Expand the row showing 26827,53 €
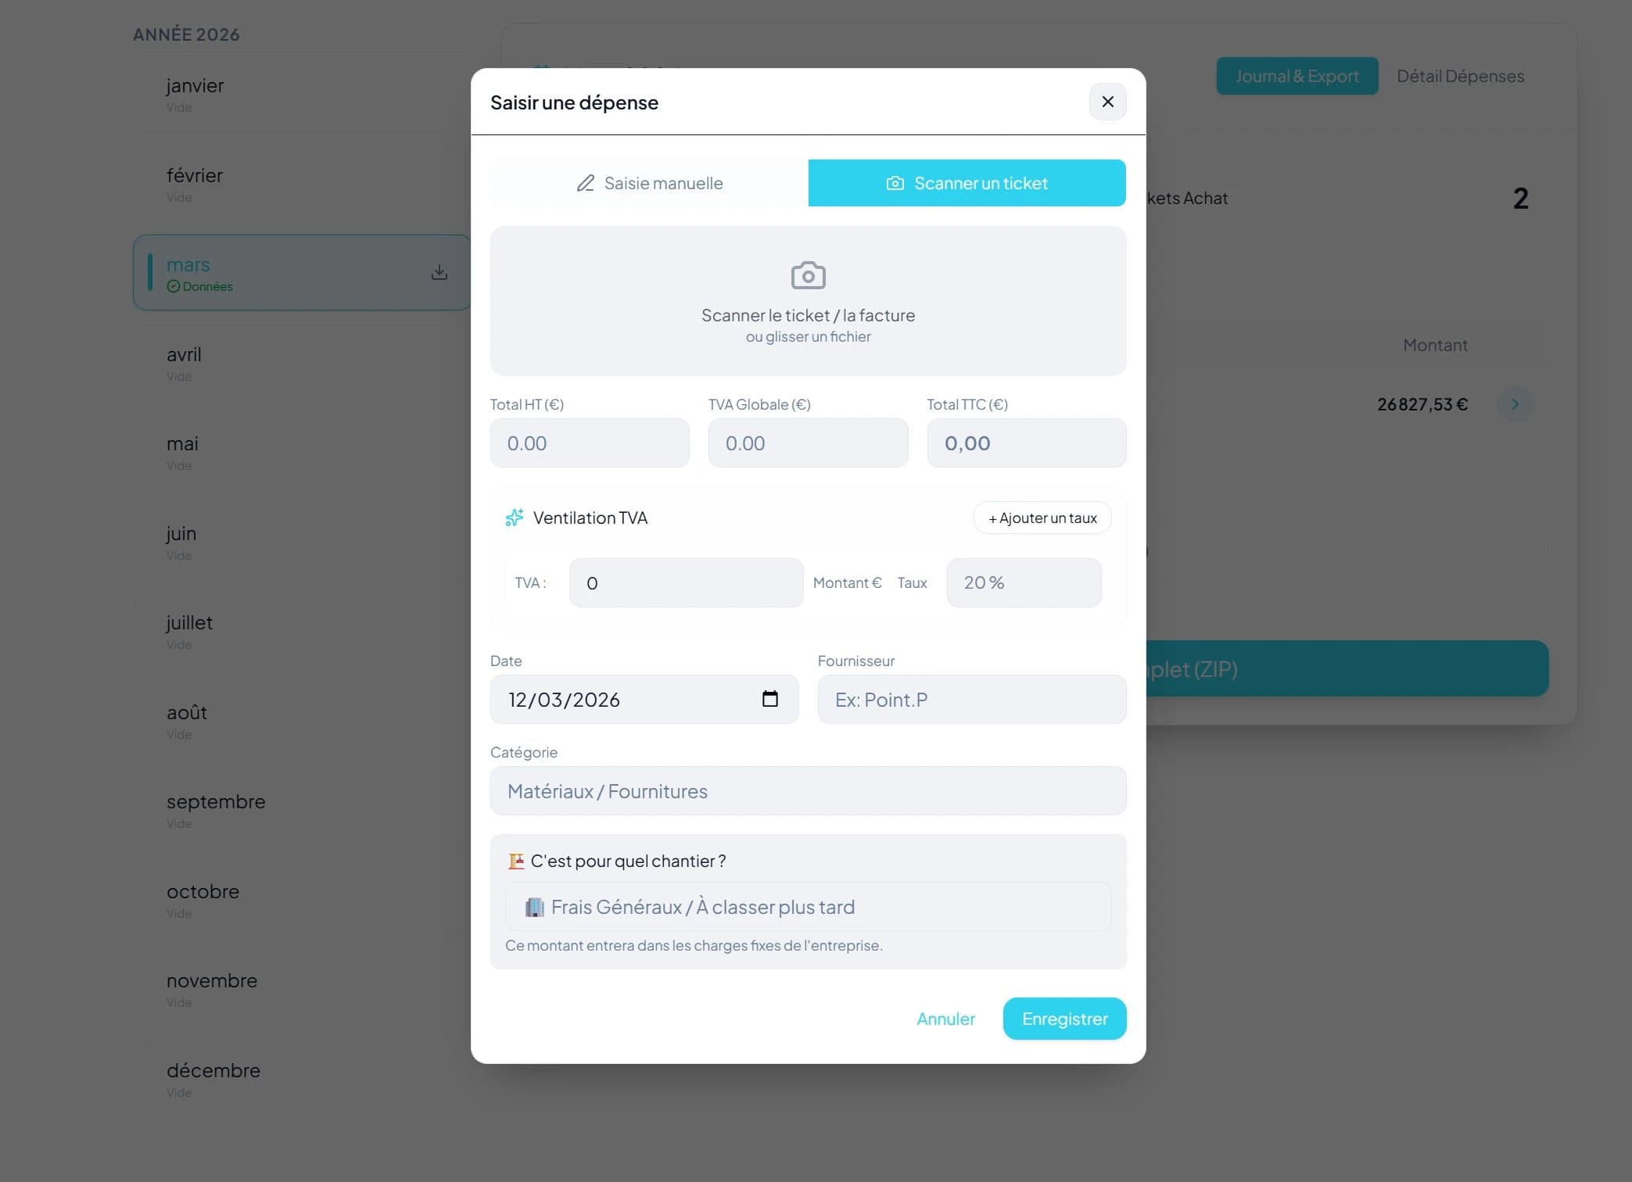The height and width of the screenshot is (1182, 1632). (x=1515, y=404)
